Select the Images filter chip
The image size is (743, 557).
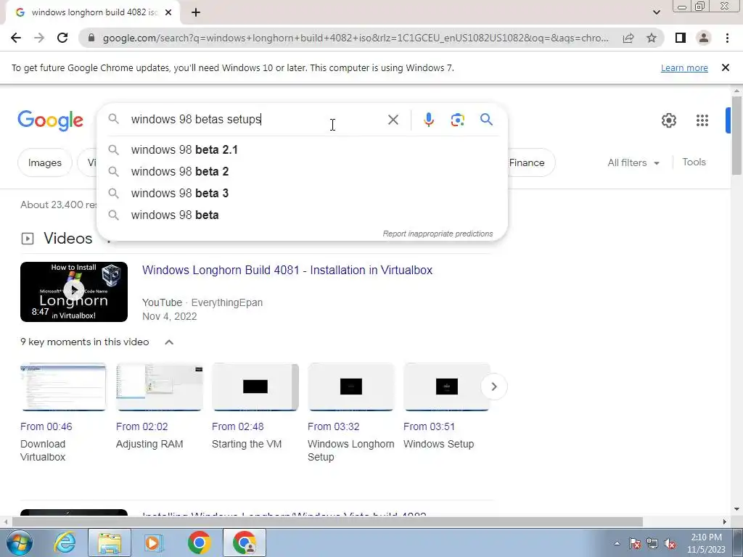click(44, 162)
